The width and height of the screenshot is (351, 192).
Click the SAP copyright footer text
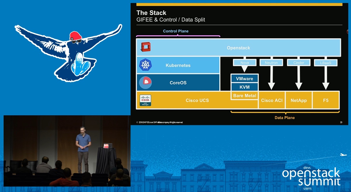click(159, 122)
